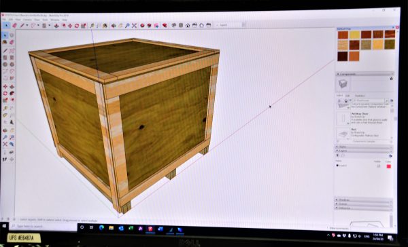Click the Windows taskbar search box
This screenshot has height=247, width=408.
[44, 227]
